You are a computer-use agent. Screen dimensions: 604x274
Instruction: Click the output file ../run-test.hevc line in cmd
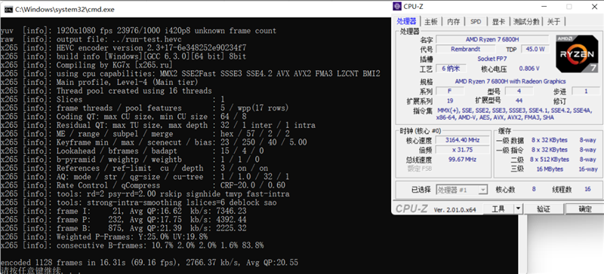tap(91, 39)
